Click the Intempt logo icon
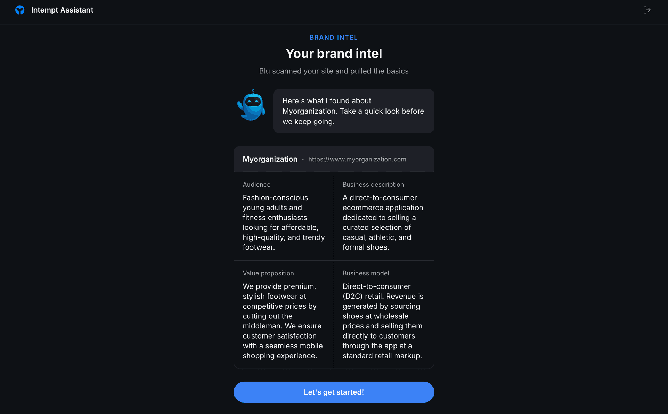Image resolution: width=668 pixels, height=414 pixels. [20, 10]
